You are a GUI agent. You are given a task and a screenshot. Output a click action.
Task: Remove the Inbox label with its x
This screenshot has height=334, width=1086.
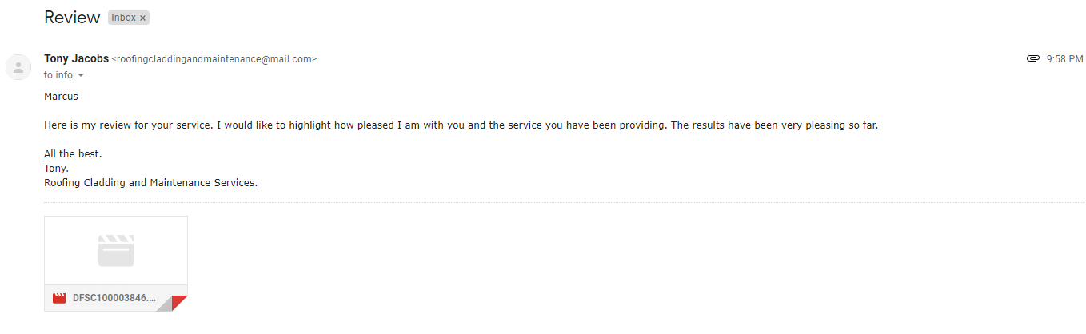click(x=143, y=18)
